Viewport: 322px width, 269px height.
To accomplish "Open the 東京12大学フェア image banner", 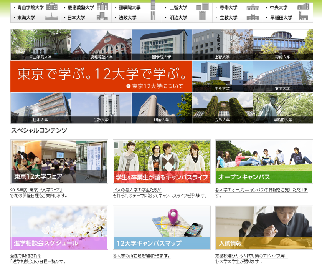I will 59,162.
